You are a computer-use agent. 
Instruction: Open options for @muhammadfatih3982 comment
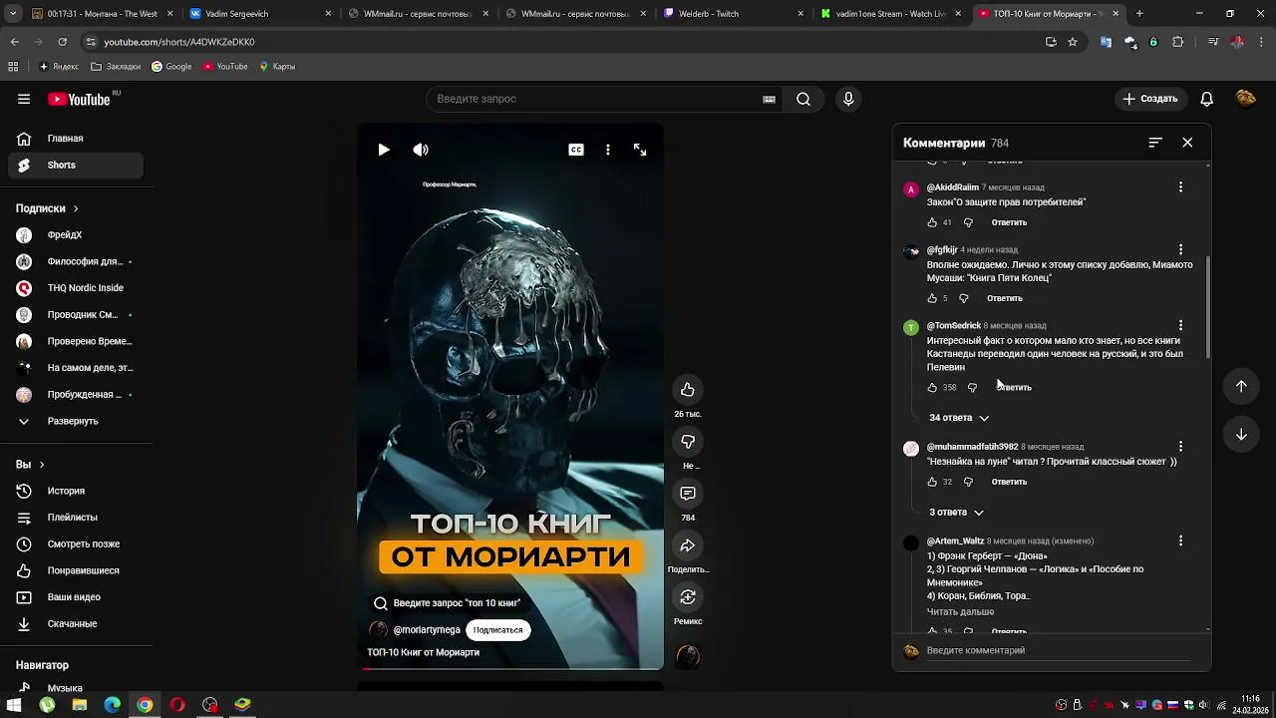[x=1180, y=446]
